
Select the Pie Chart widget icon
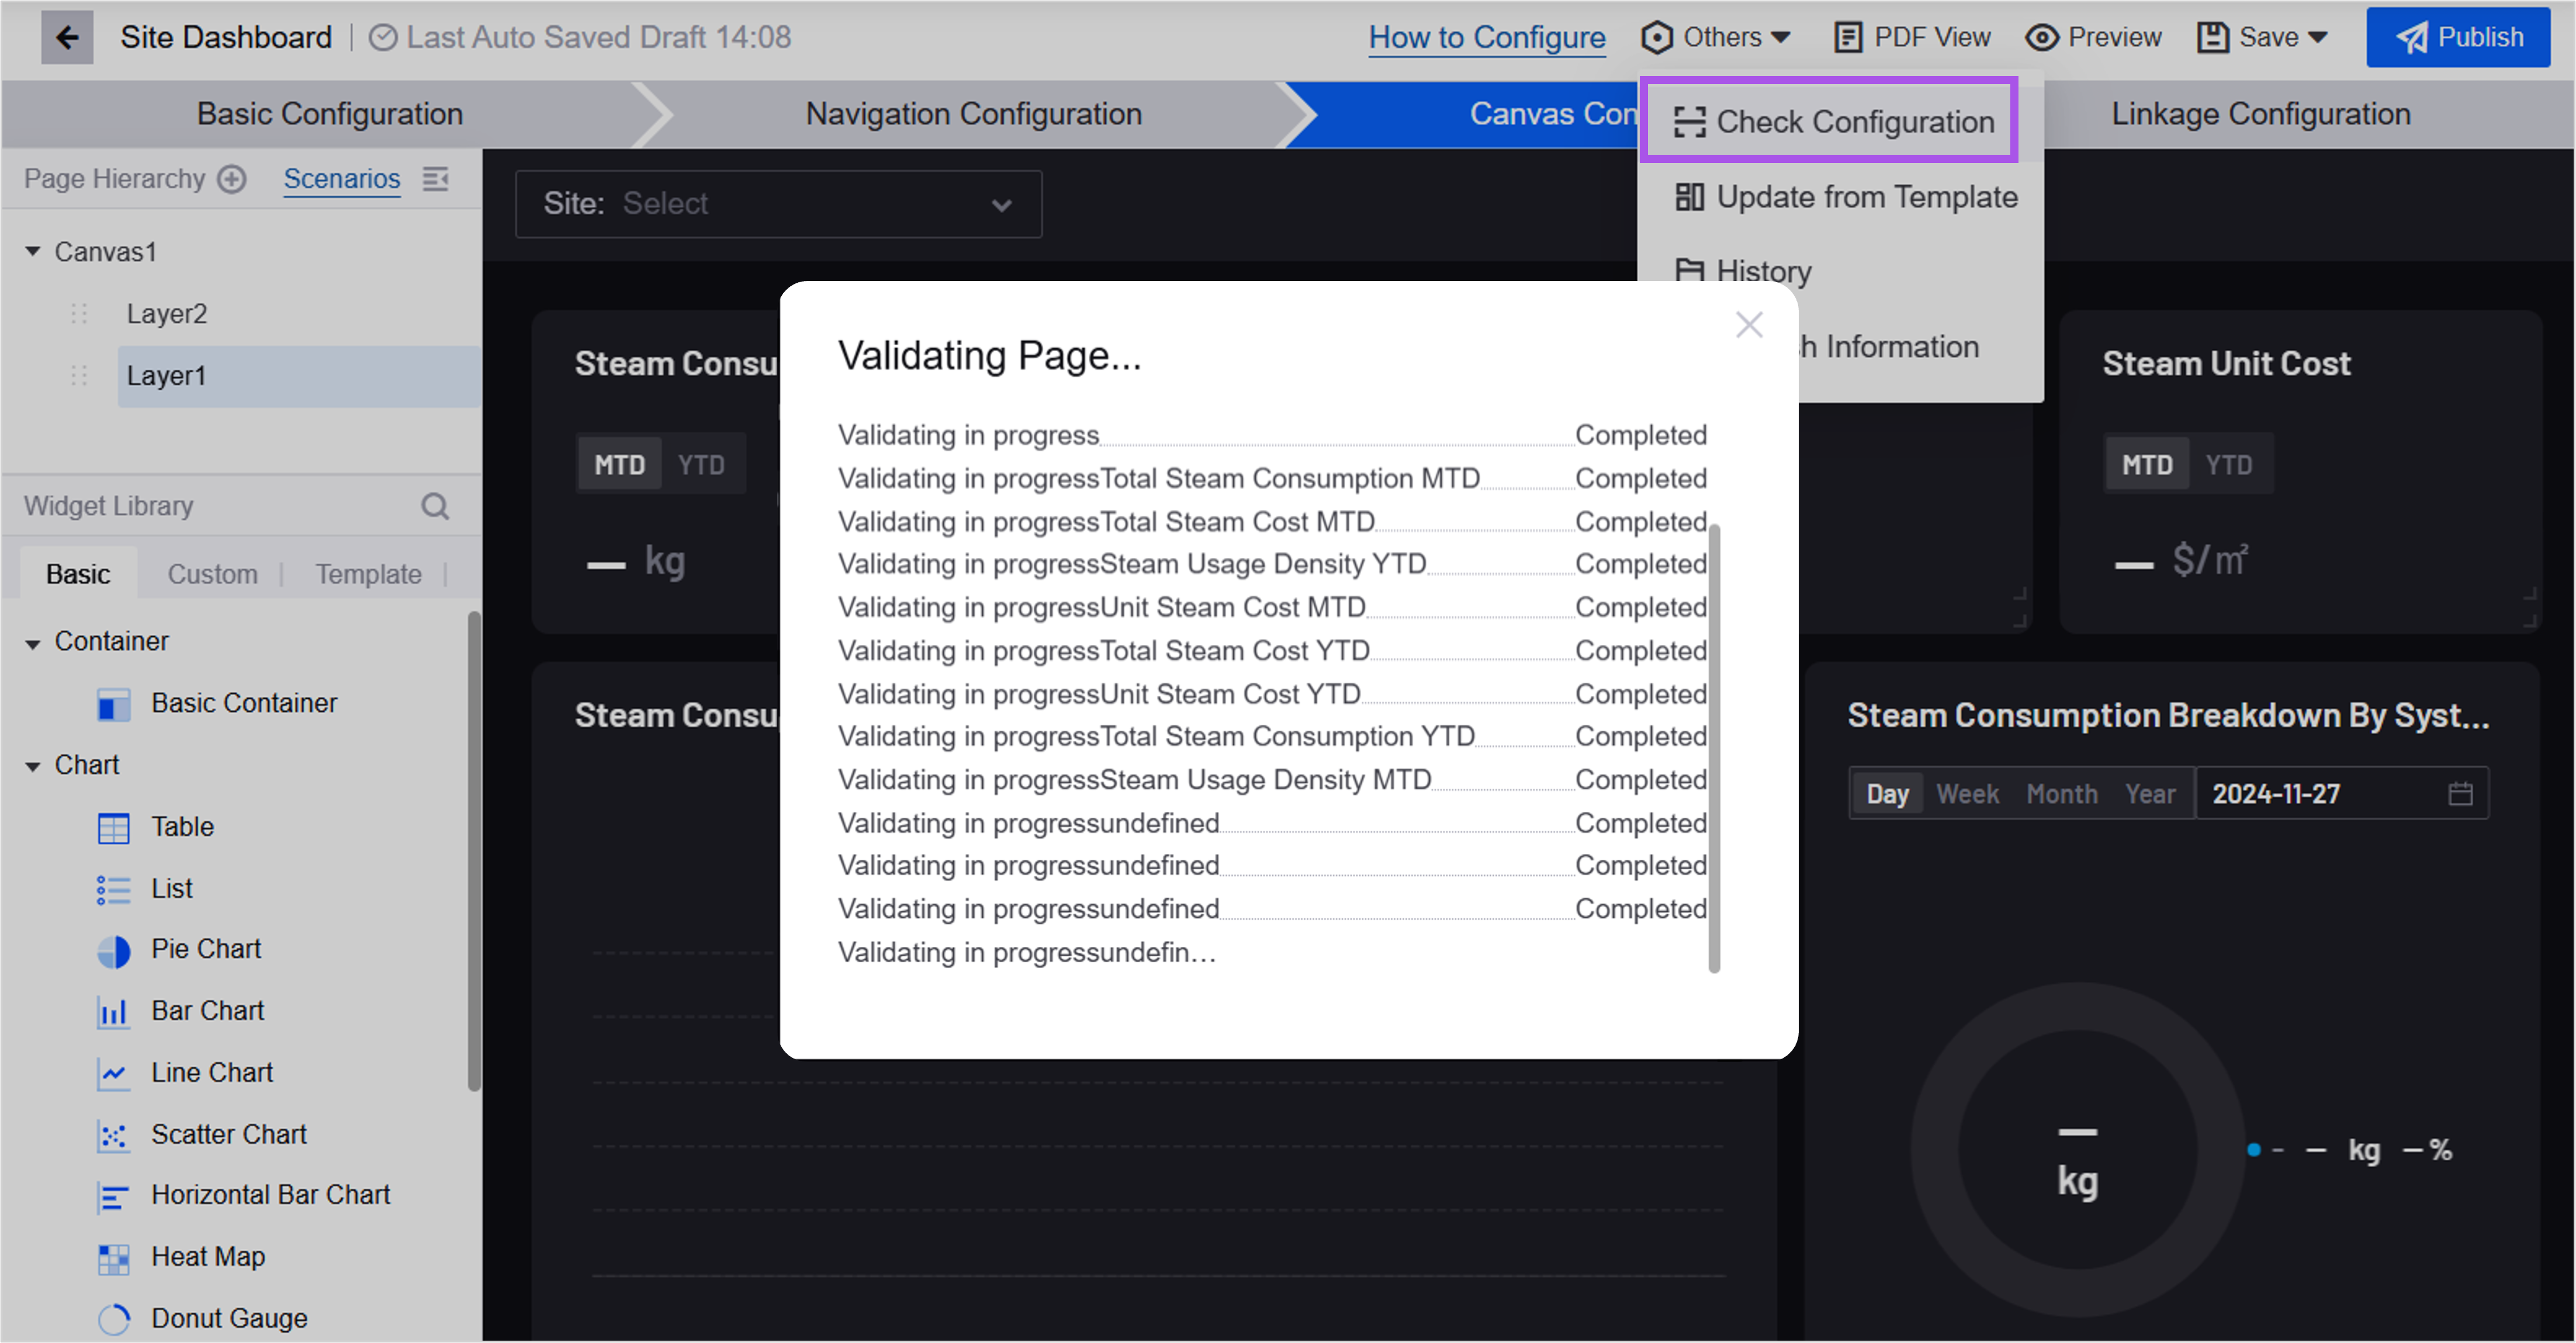pyautogui.click(x=113, y=950)
